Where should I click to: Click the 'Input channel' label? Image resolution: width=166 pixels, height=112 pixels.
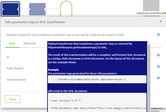coord(15,68)
